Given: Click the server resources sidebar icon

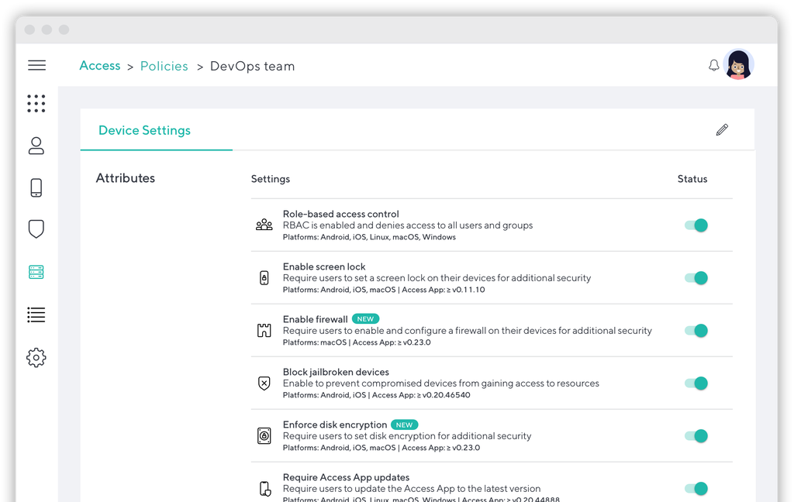Looking at the screenshot, I should (36, 272).
